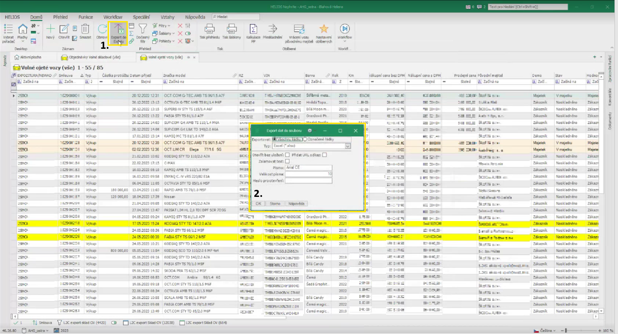Expand the Typ Excel format dropdown
The width and height of the screenshot is (618, 334).
coord(348,146)
